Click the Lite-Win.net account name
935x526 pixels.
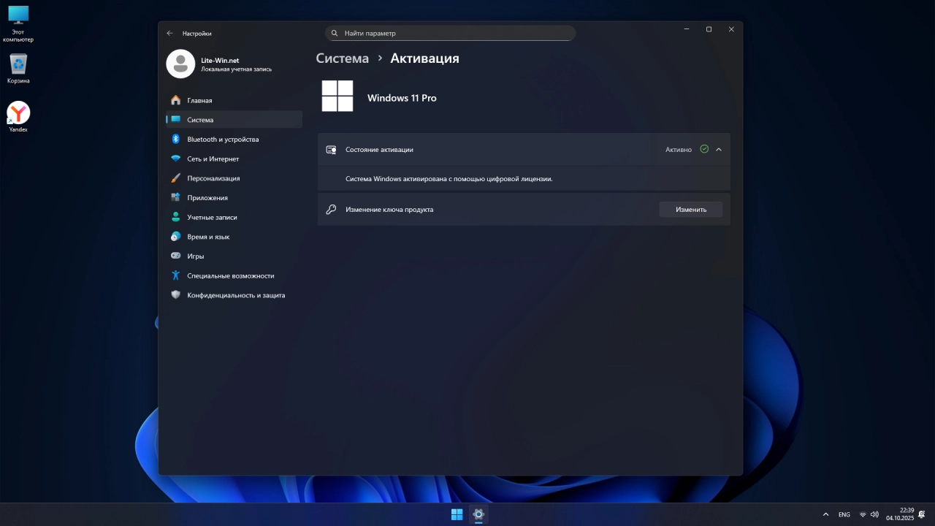[x=220, y=61]
